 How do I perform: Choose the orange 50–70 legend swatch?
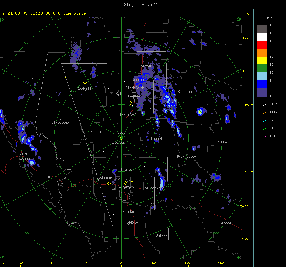(262, 53)
